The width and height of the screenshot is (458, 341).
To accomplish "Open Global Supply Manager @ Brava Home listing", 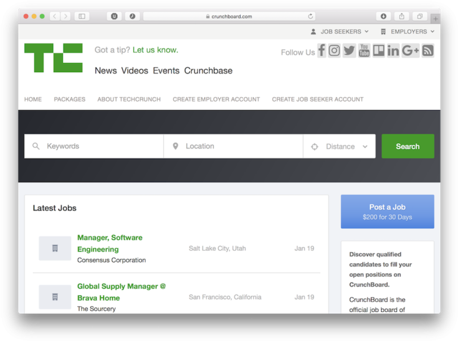I will tap(122, 292).
